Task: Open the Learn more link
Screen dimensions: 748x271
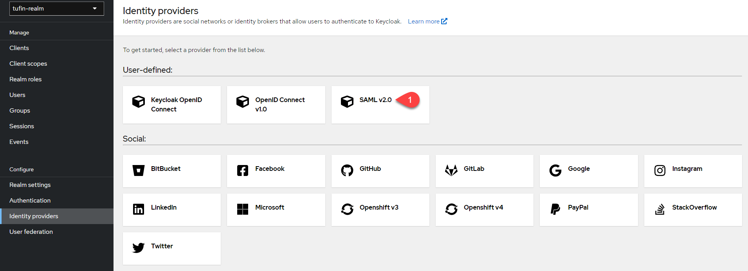Action: (x=427, y=22)
